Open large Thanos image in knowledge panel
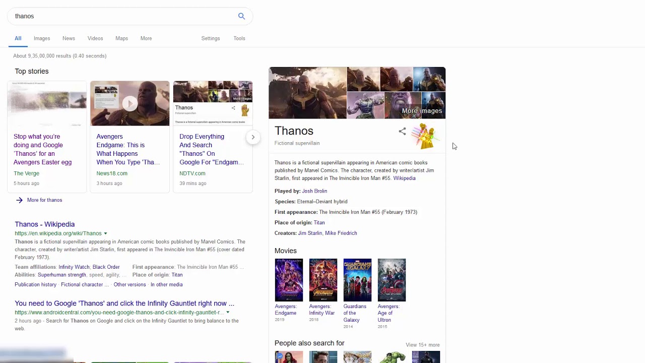Image resolution: width=645 pixels, height=363 pixels. [307, 93]
